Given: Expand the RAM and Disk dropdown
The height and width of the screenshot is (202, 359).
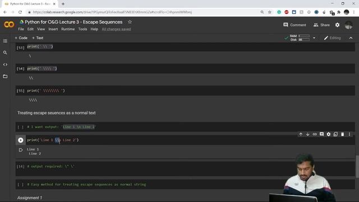Looking at the screenshot, I should tap(314, 38).
